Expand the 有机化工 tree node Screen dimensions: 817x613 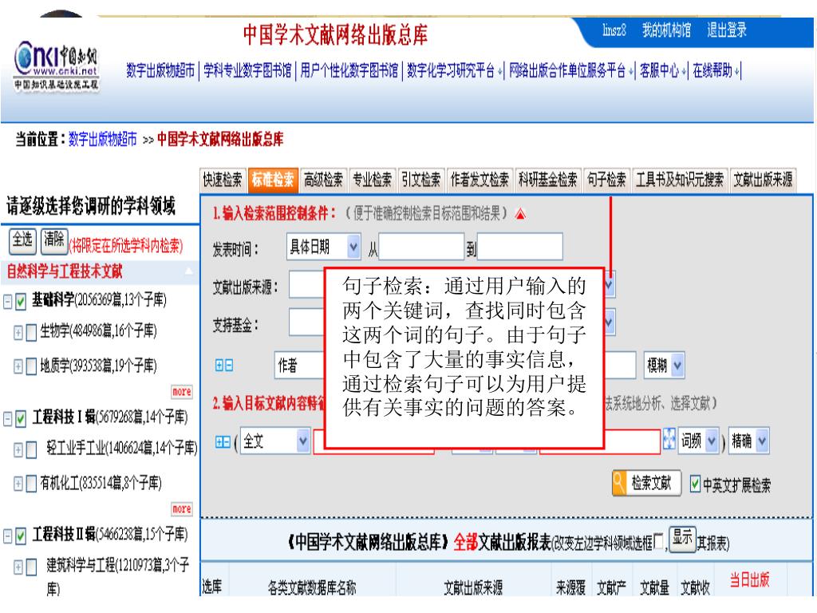18,484
